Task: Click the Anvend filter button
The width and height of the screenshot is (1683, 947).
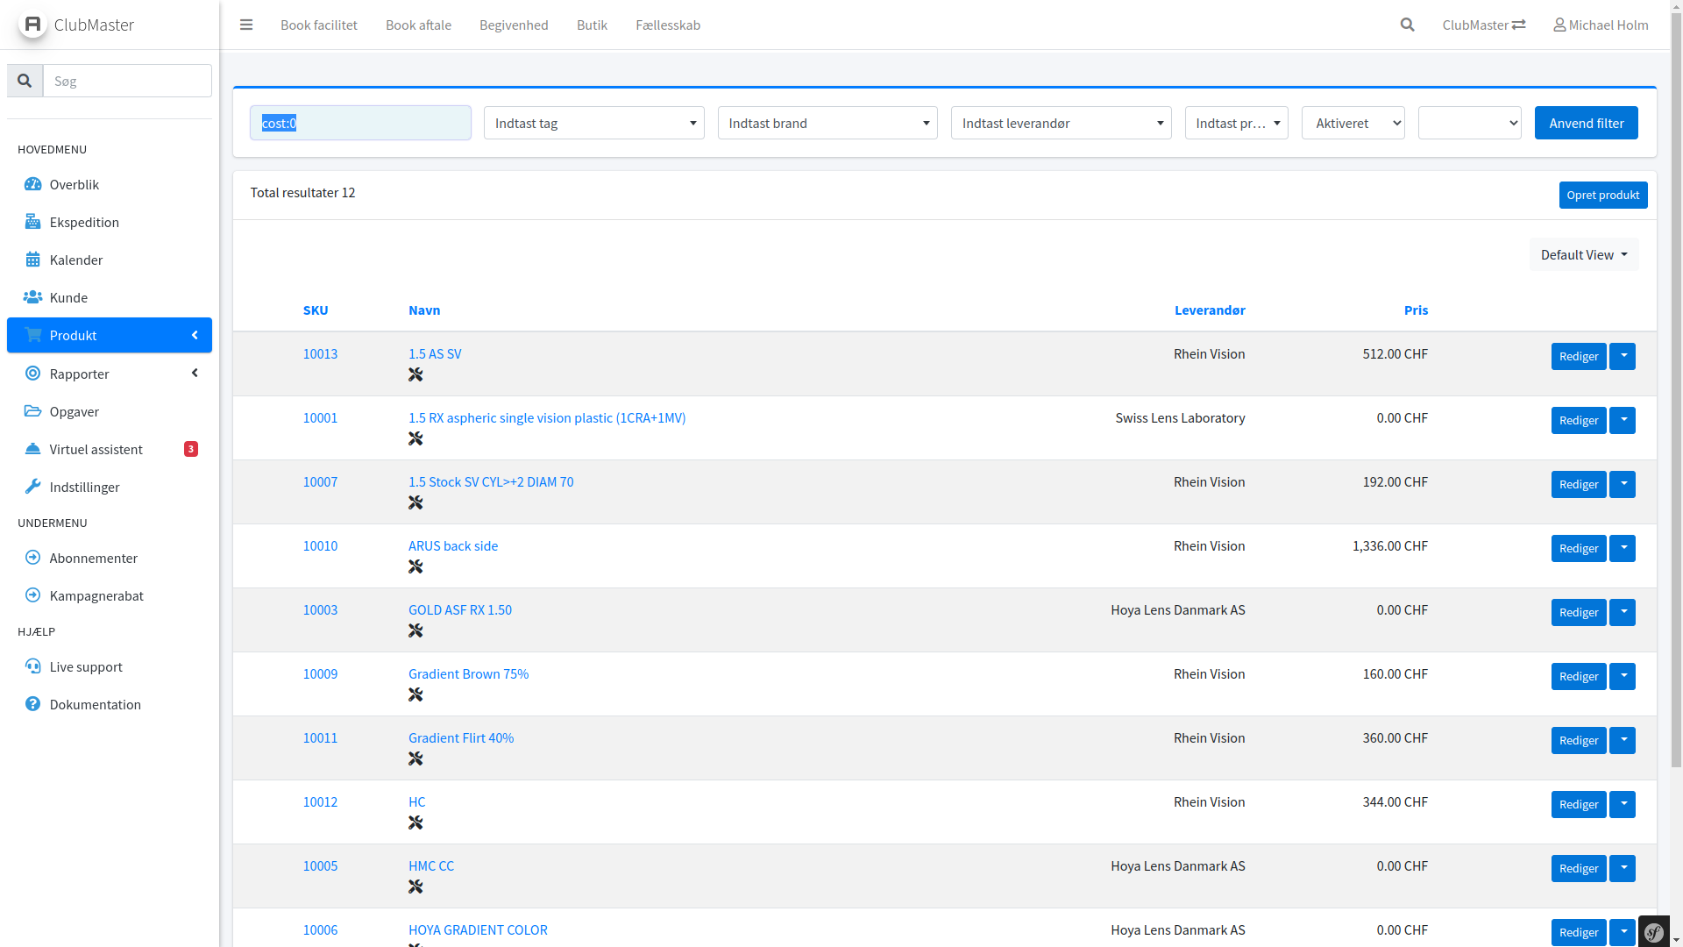Action: tap(1586, 123)
